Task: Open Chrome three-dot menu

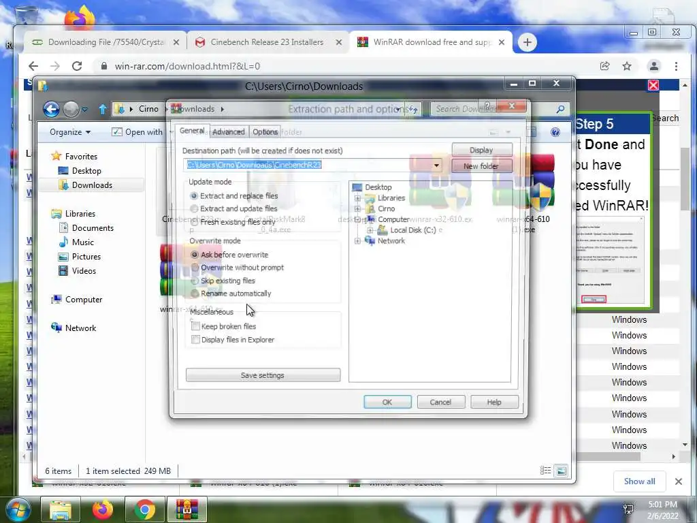Action: click(676, 66)
